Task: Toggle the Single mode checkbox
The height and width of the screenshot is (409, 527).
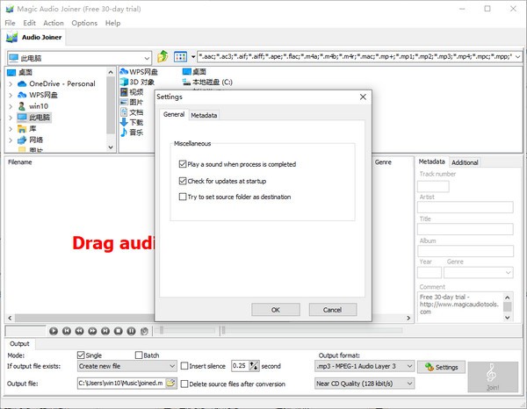Action: click(81, 355)
